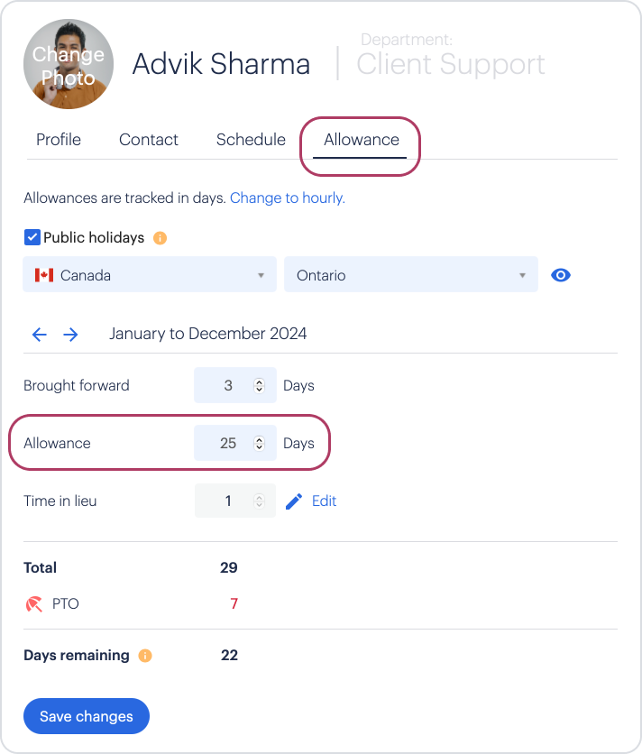642x754 pixels.
Task: Expand the Ontario region dropdown
Action: pyautogui.click(x=410, y=275)
